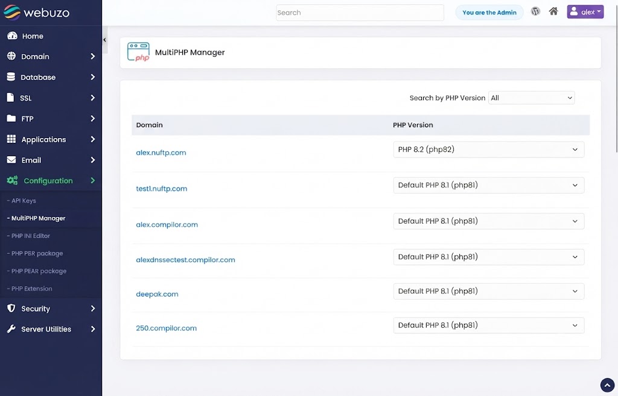Expand the Domain menu chevron
Screen dimensions: 618x396
click(x=92, y=56)
